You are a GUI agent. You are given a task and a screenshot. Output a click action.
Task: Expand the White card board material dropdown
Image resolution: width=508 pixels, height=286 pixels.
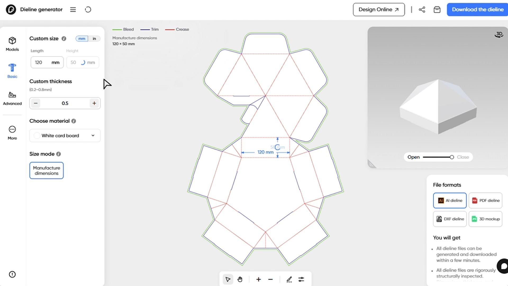click(x=65, y=136)
